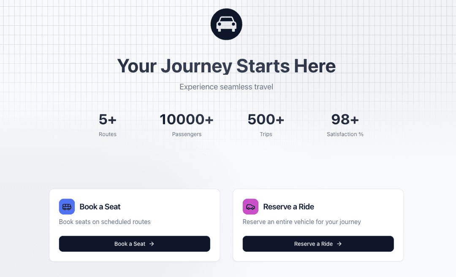
Task: Select the "Book a Seat" card heading
Action: [x=100, y=207]
